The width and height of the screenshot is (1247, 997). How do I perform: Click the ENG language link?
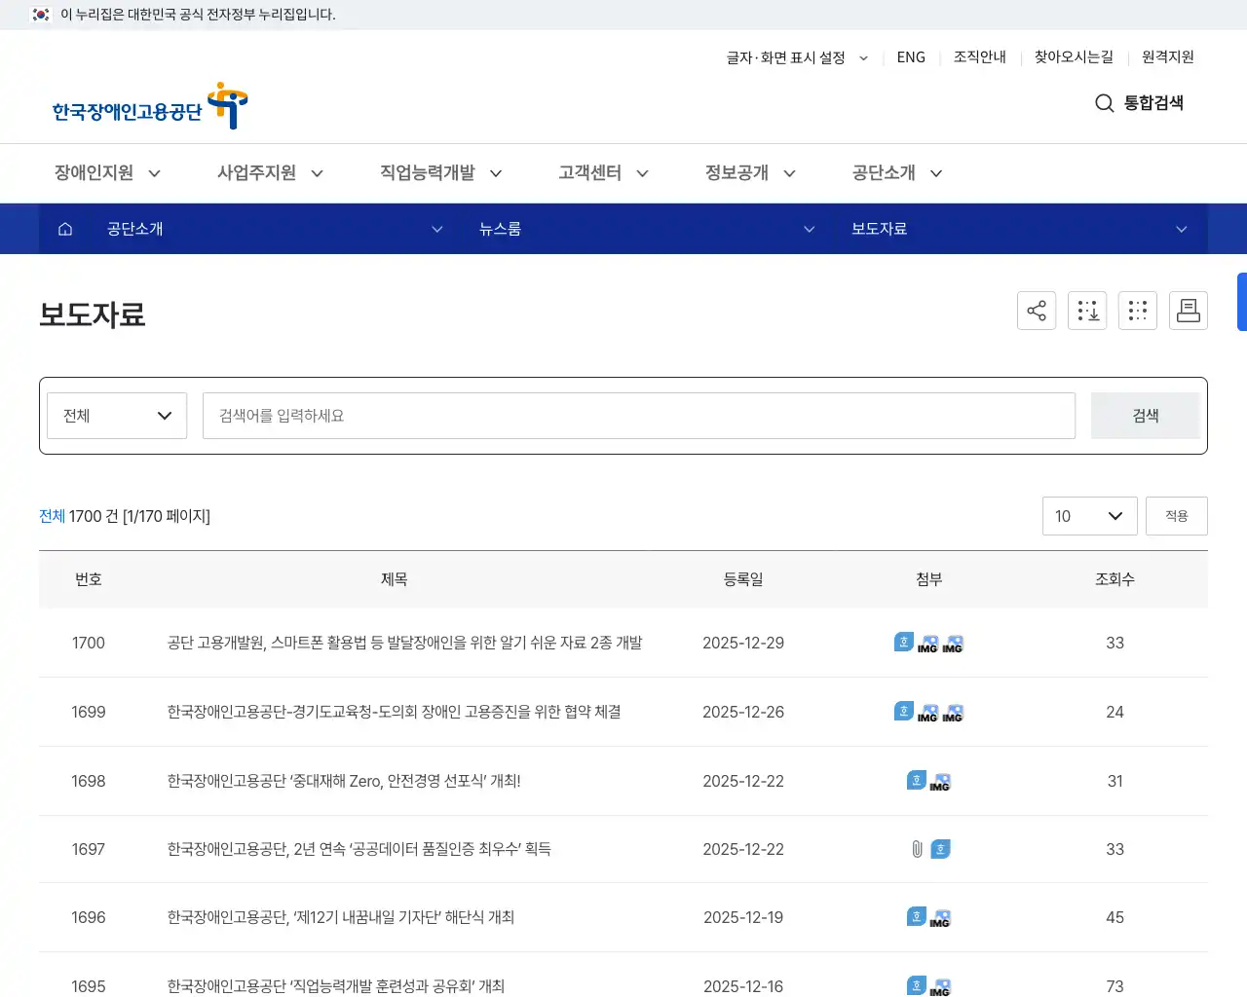pyautogui.click(x=910, y=57)
